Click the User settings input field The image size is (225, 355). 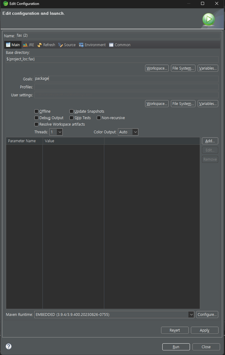(x=126, y=95)
